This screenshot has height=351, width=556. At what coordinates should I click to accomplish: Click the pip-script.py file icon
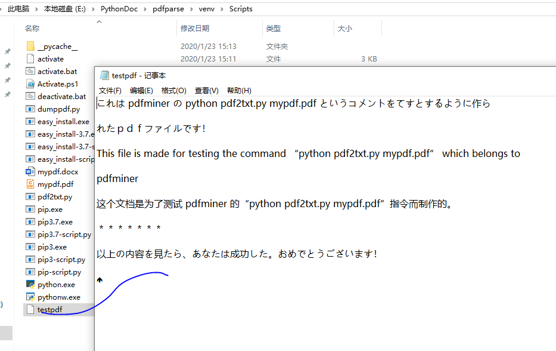30,272
